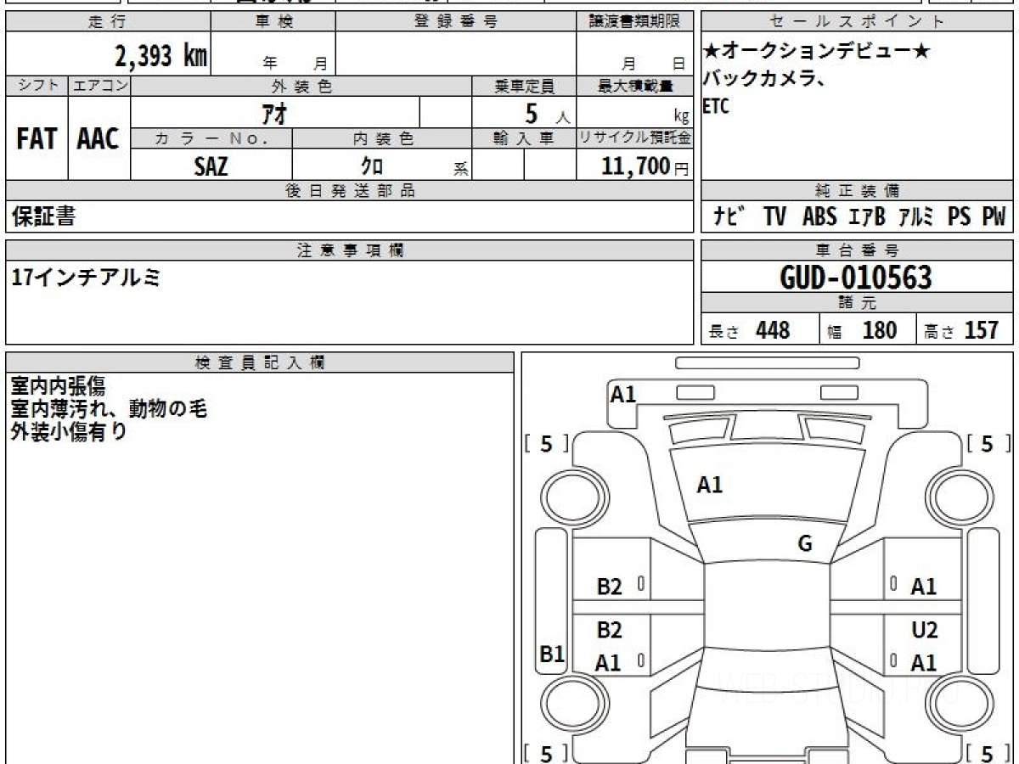Click the 注意事項欄 section header

pyautogui.click(x=350, y=250)
